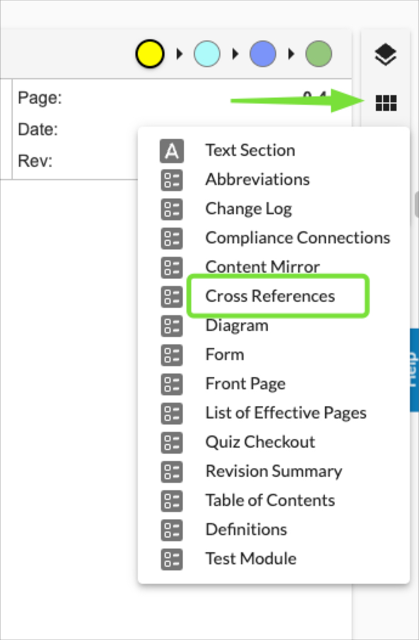The height and width of the screenshot is (640, 419).
Task: Select Cross References from the menu
Action: pos(270,296)
